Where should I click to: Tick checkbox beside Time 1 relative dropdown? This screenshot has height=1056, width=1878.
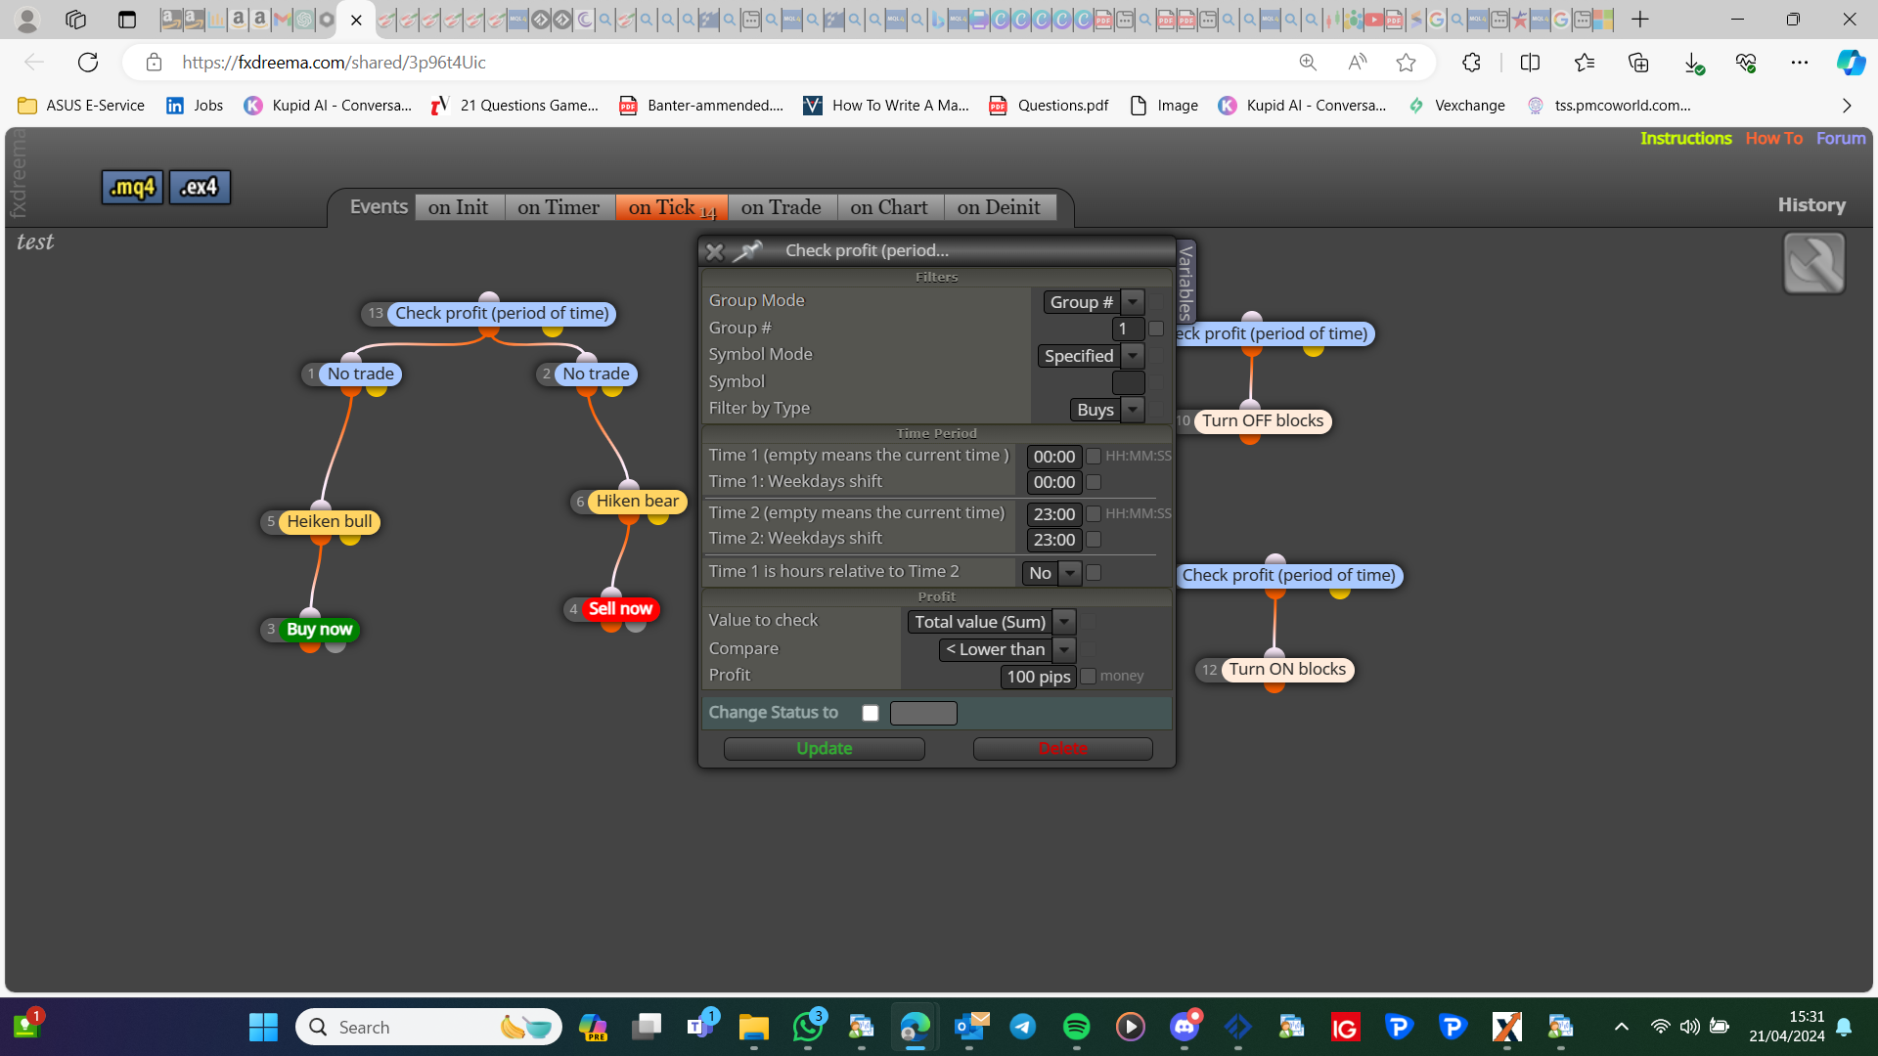1094,573
